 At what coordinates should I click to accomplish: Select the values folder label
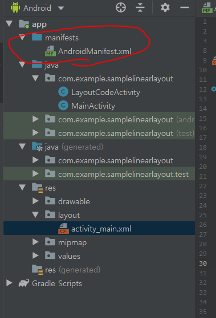point(69,257)
